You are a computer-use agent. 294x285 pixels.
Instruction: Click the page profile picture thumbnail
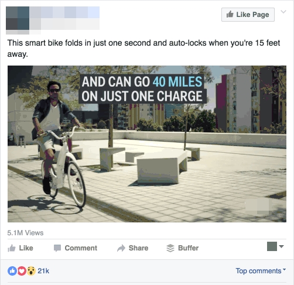point(18,18)
